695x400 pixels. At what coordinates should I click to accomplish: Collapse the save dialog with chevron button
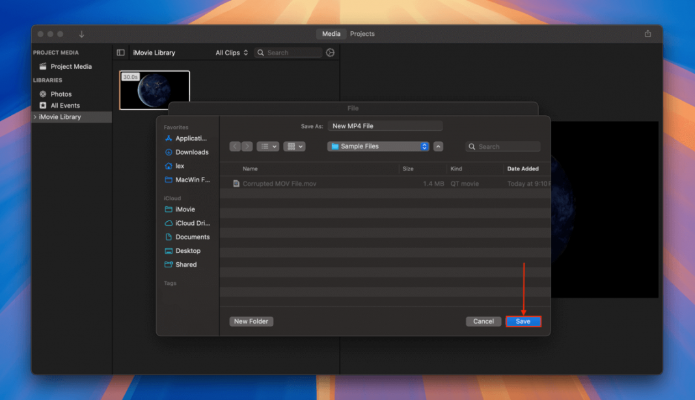438,146
